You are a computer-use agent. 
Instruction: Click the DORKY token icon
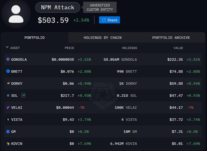click(8, 83)
